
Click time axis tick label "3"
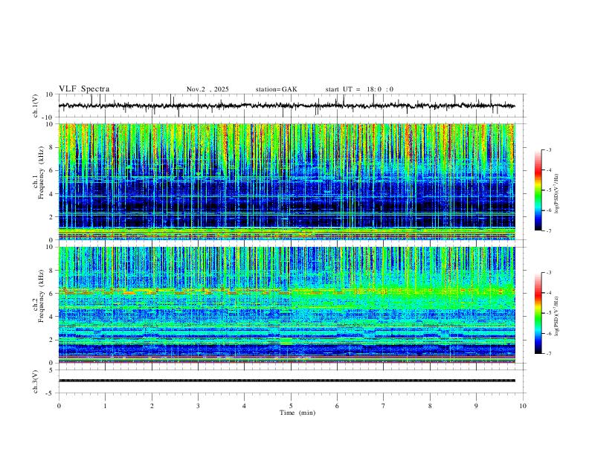[198, 406]
